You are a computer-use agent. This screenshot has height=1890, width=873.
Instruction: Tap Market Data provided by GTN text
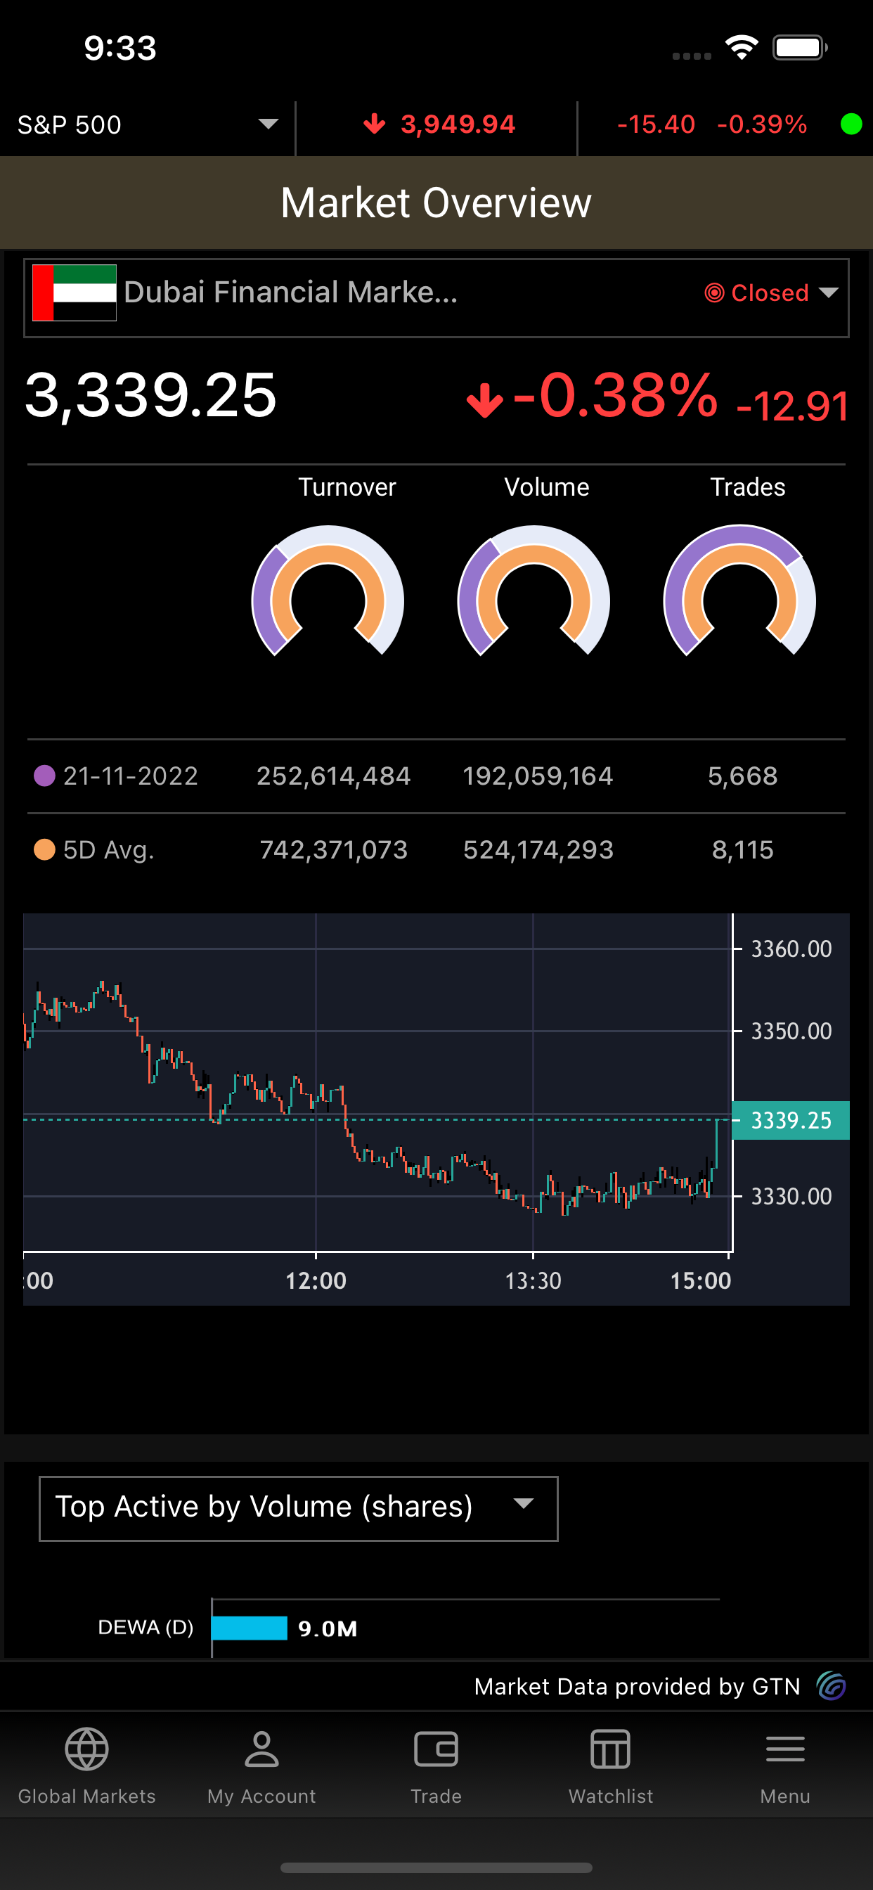637,1686
